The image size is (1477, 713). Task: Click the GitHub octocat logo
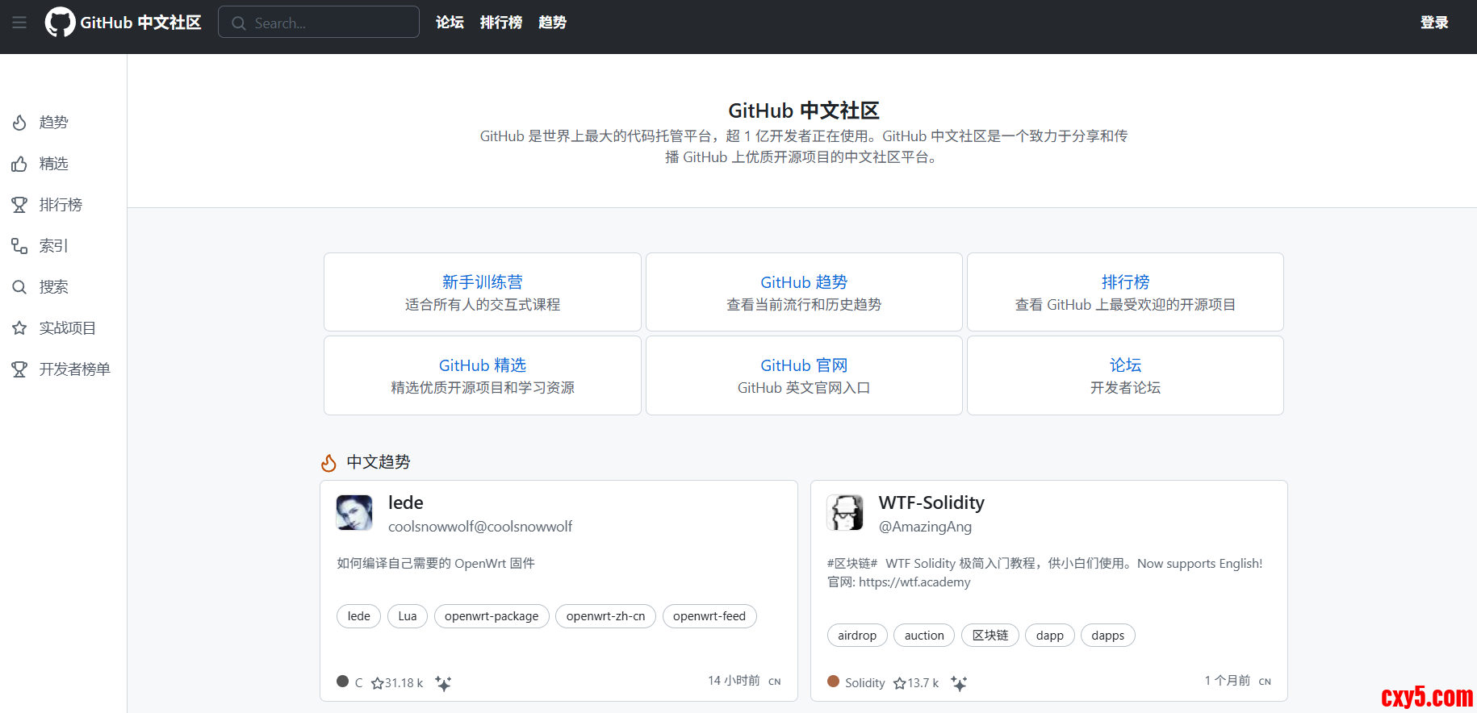point(60,23)
